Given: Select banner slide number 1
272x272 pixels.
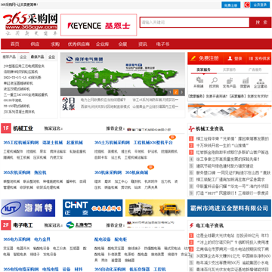Looking at the screenshot, I should (x=170, y=92).
